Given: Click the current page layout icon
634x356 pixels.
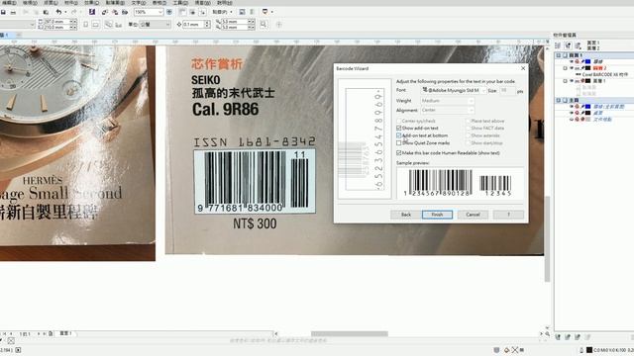Looking at the screenshot, I should [x=119, y=25].
